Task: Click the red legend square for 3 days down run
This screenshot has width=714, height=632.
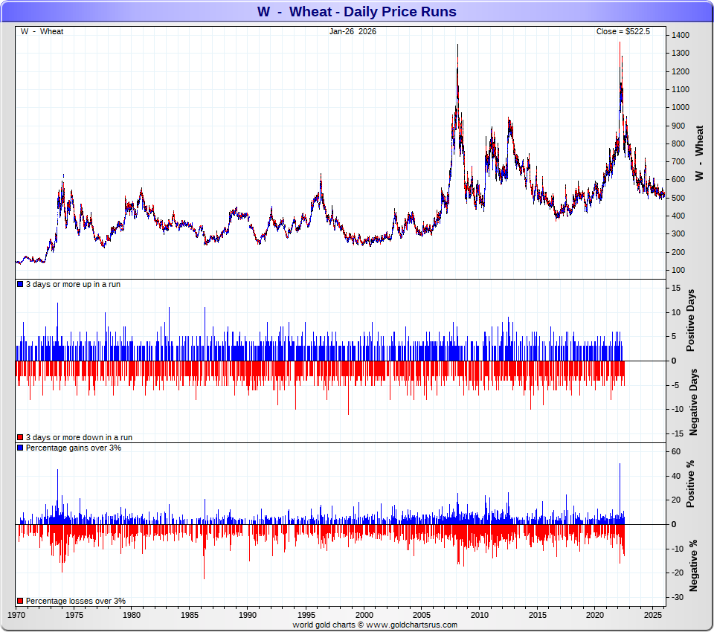Action: click(20, 437)
